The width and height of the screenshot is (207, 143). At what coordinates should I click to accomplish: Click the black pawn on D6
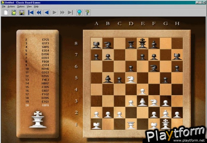(x=131, y=69)
